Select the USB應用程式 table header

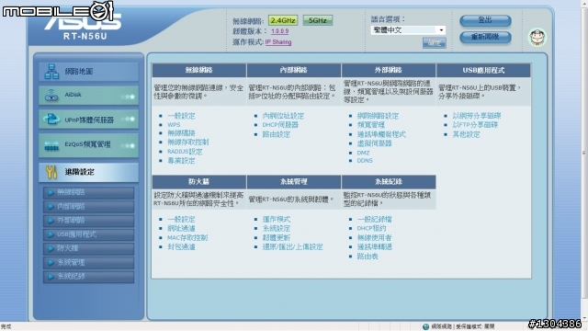click(x=483, y=70)
